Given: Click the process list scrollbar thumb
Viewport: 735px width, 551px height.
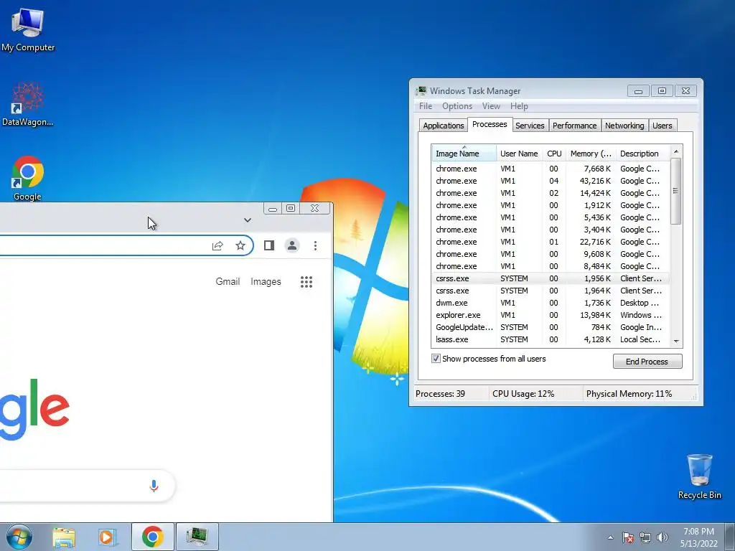Looking at the screenshot, I should [675, 191].
